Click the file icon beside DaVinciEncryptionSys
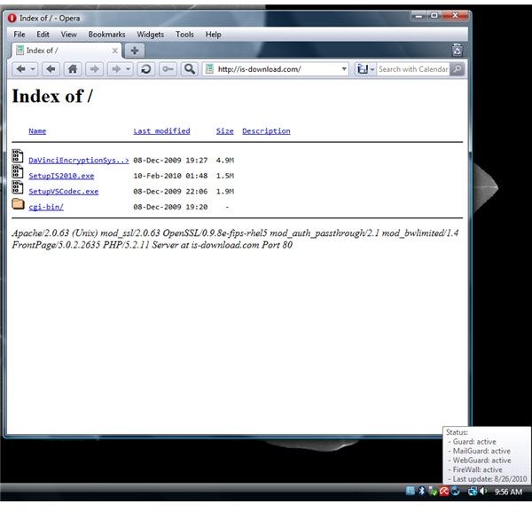Screen dimensions: 532x512 (x=18, y=156)
